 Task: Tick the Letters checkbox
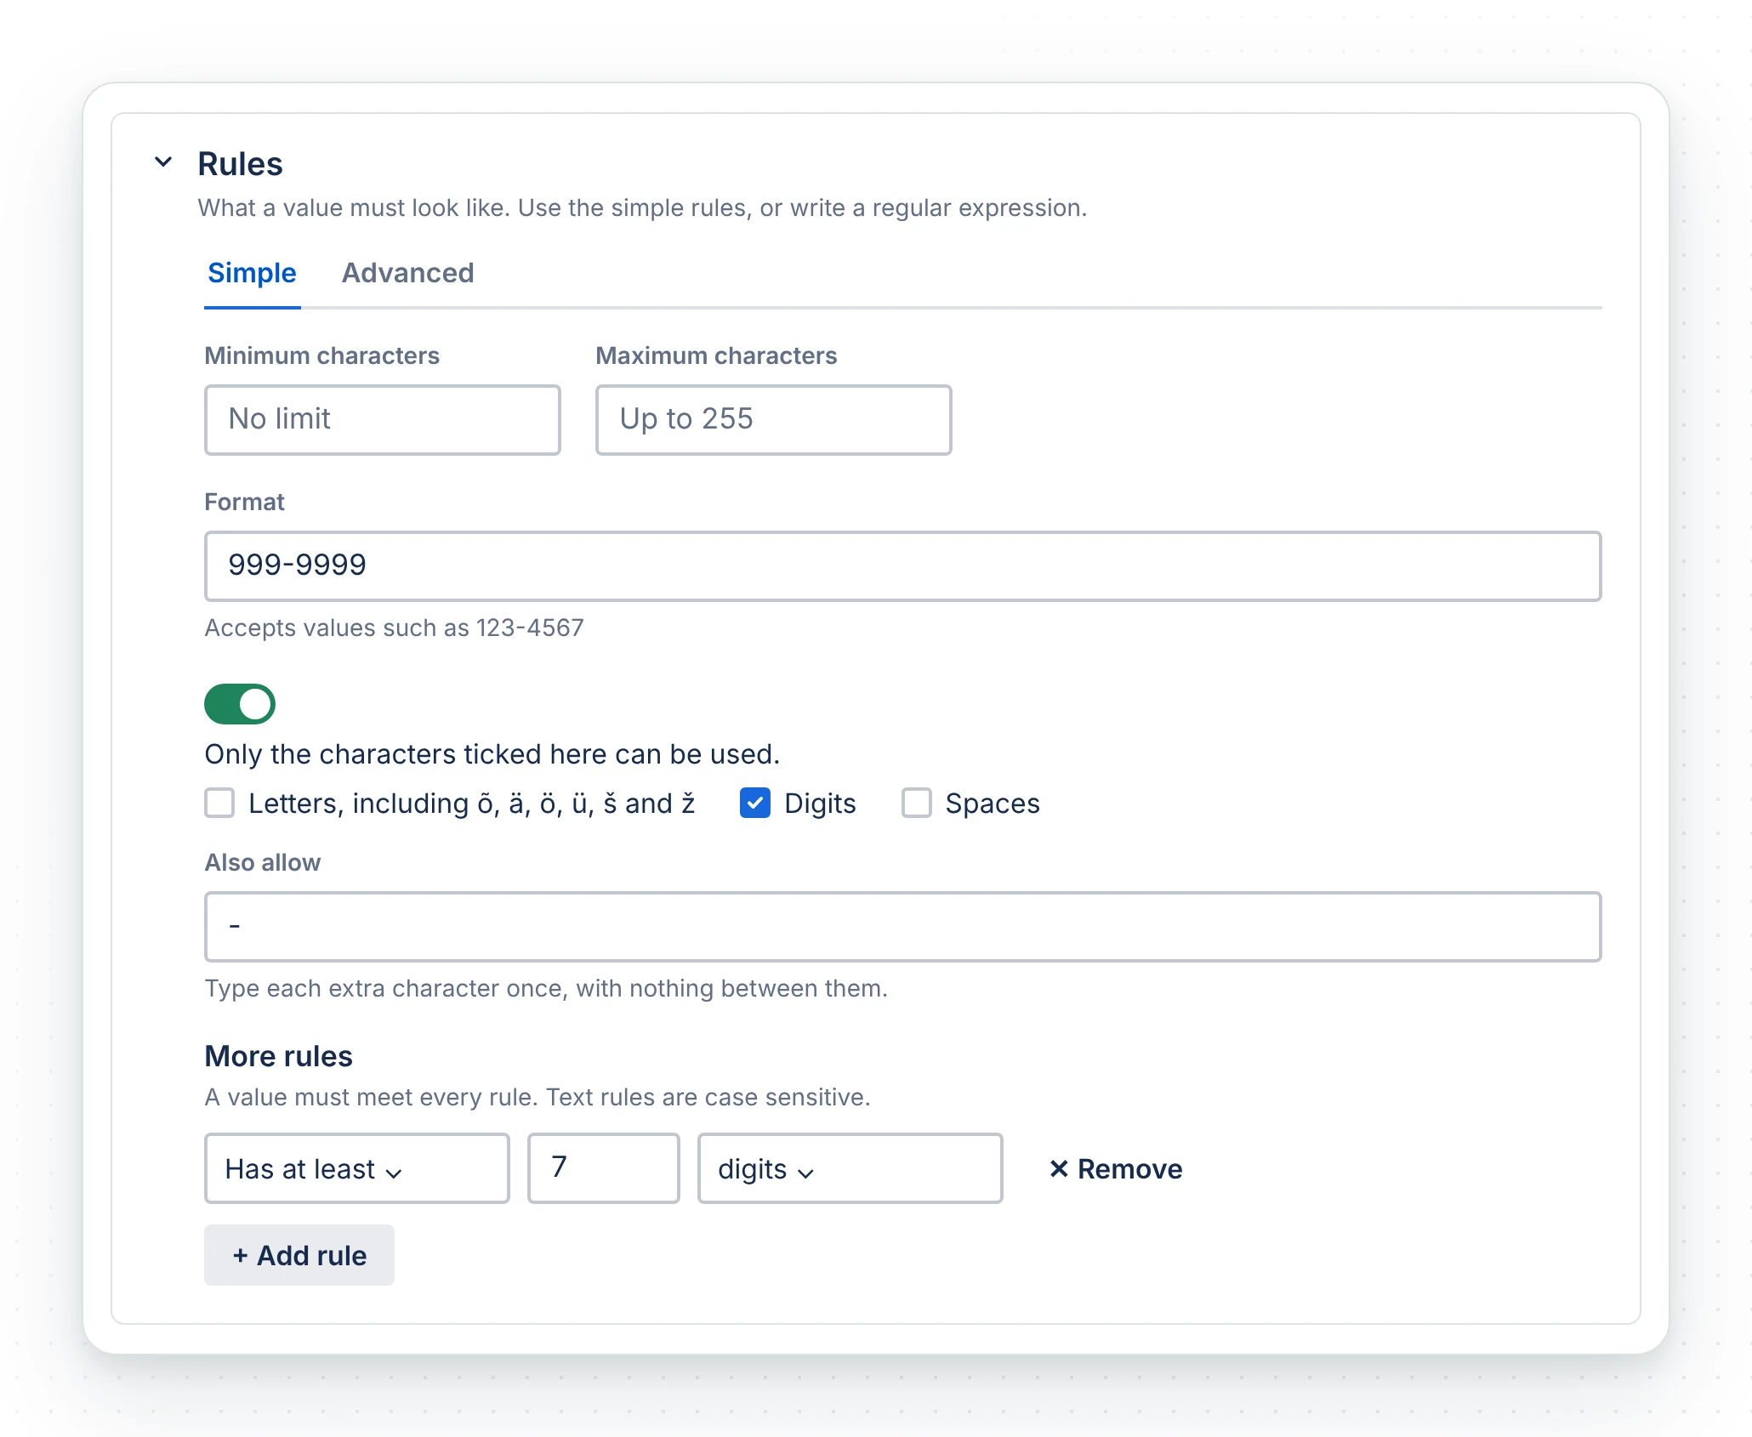219,803
